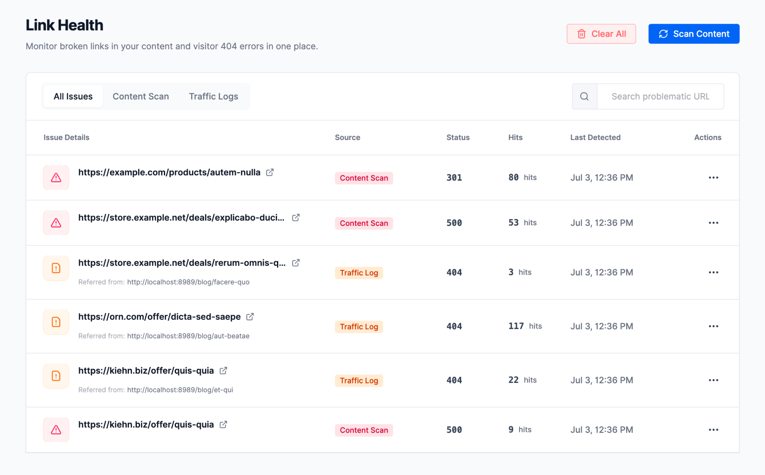Select the 404 status in rerum-omnis row

(454, 273)
